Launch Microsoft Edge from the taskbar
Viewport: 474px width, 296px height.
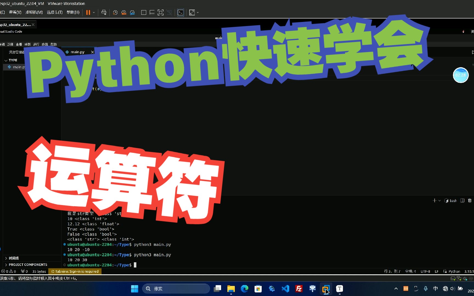pyautogui.click(x=244, y=289)
